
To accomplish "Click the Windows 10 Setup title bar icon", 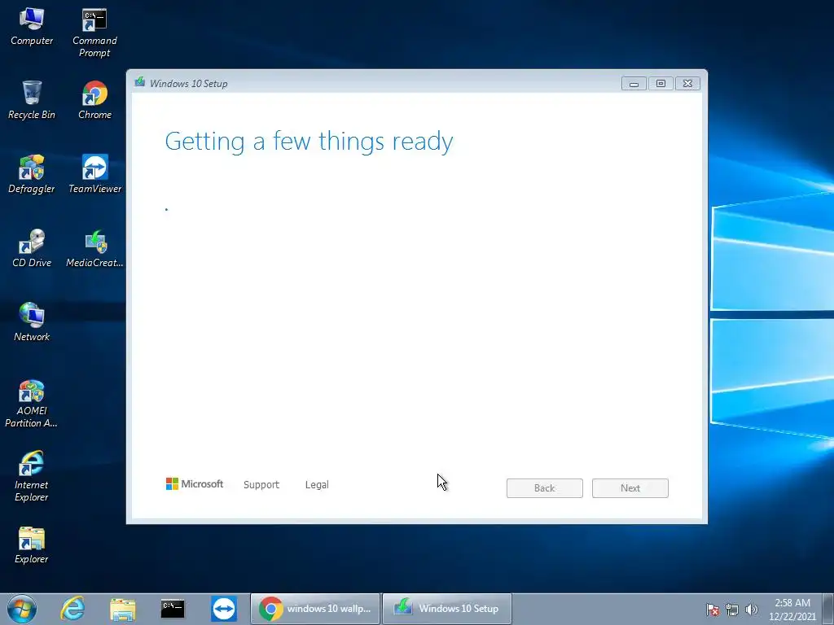I will (x=140, y=82).
